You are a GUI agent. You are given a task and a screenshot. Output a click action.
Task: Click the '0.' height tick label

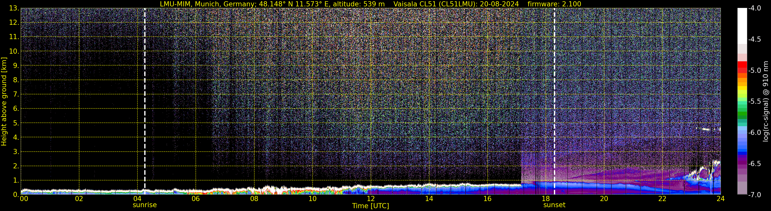pos(16,195)
